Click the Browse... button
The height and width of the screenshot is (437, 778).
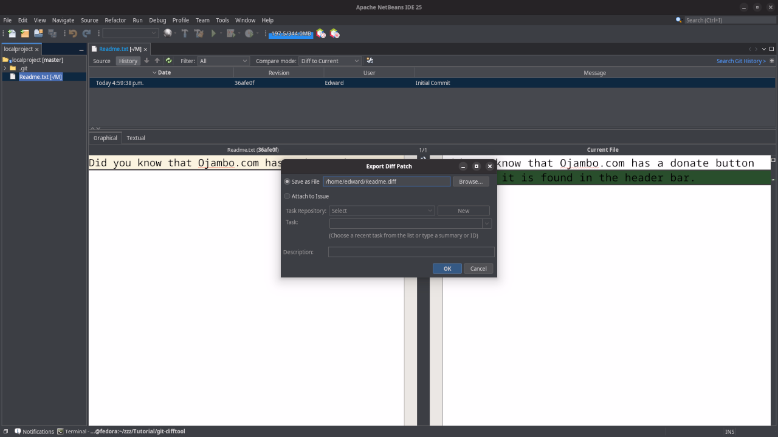tap(470, 181)
